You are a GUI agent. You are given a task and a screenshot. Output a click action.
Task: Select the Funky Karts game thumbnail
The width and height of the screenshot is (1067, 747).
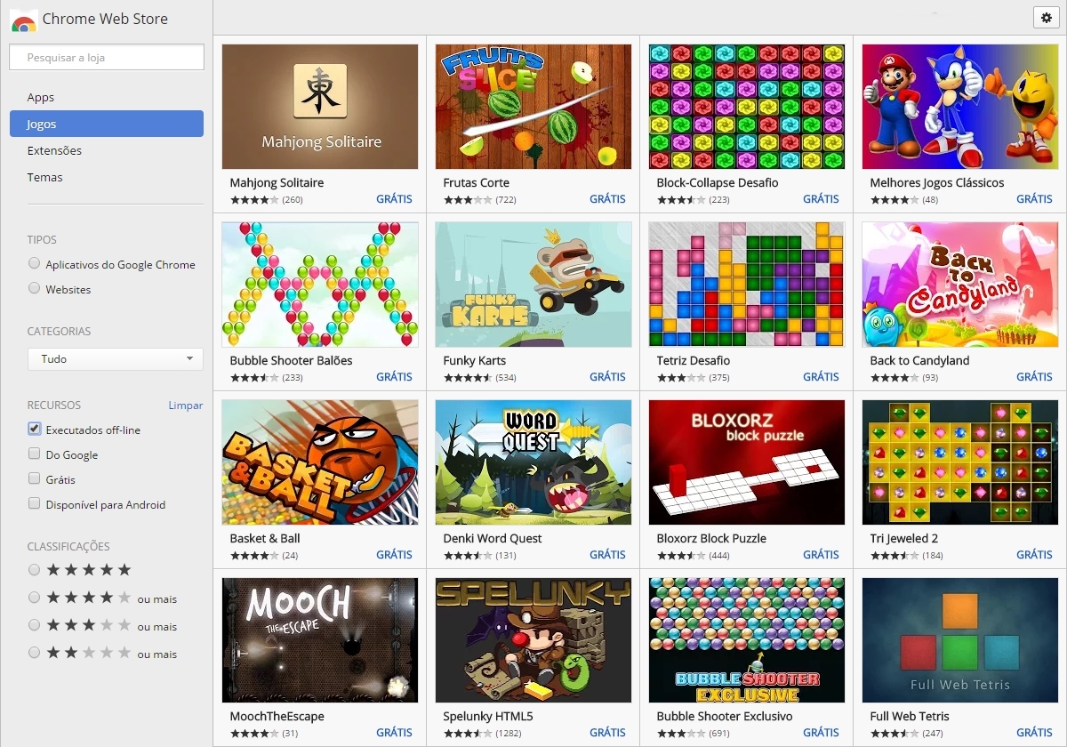pos(533,285)
